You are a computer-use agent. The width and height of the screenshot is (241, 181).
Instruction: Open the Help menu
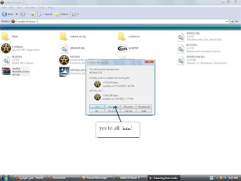(50, 8)
